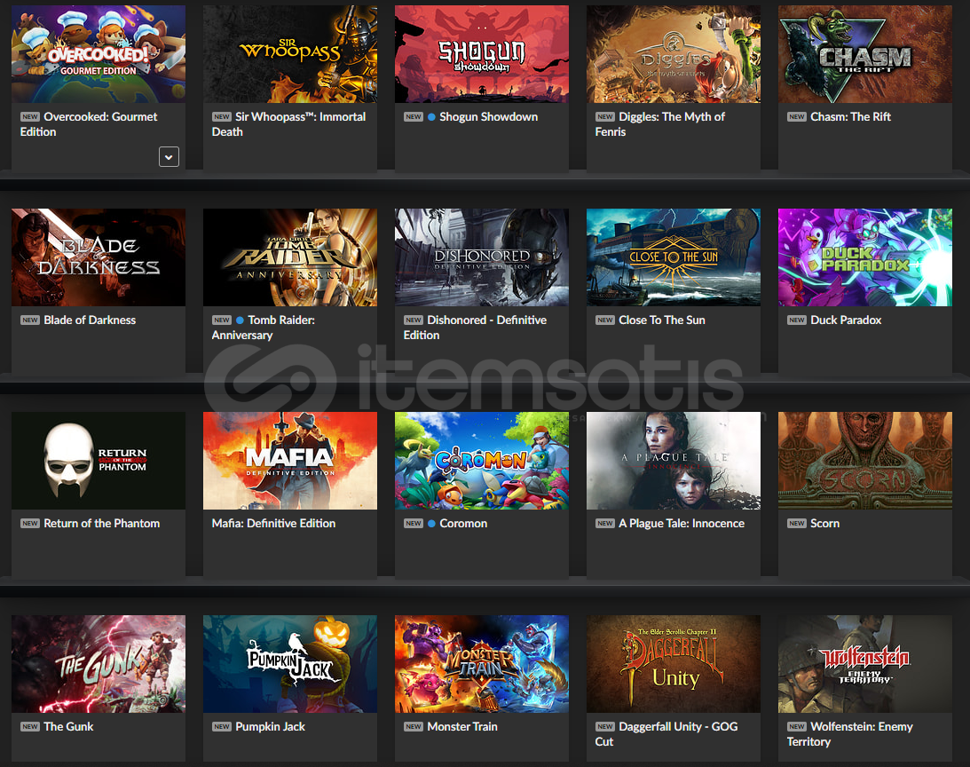Click the NEW badge beside Scorn

(797, 524)
